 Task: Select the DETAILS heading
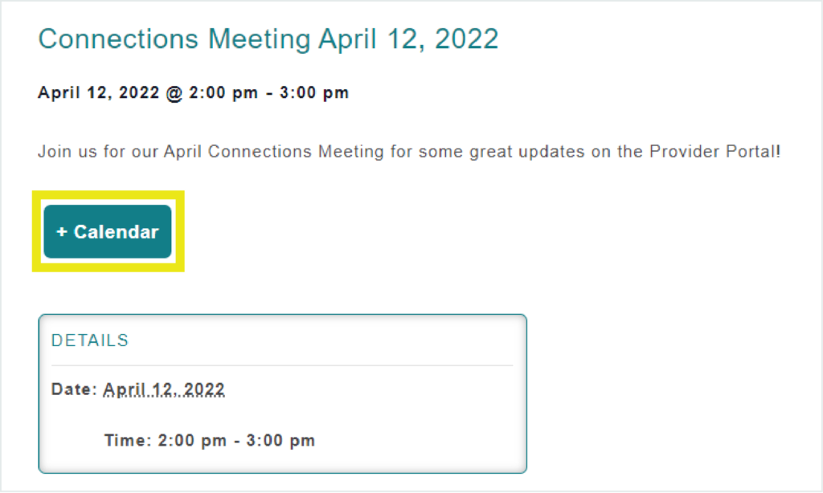point(90,340)
